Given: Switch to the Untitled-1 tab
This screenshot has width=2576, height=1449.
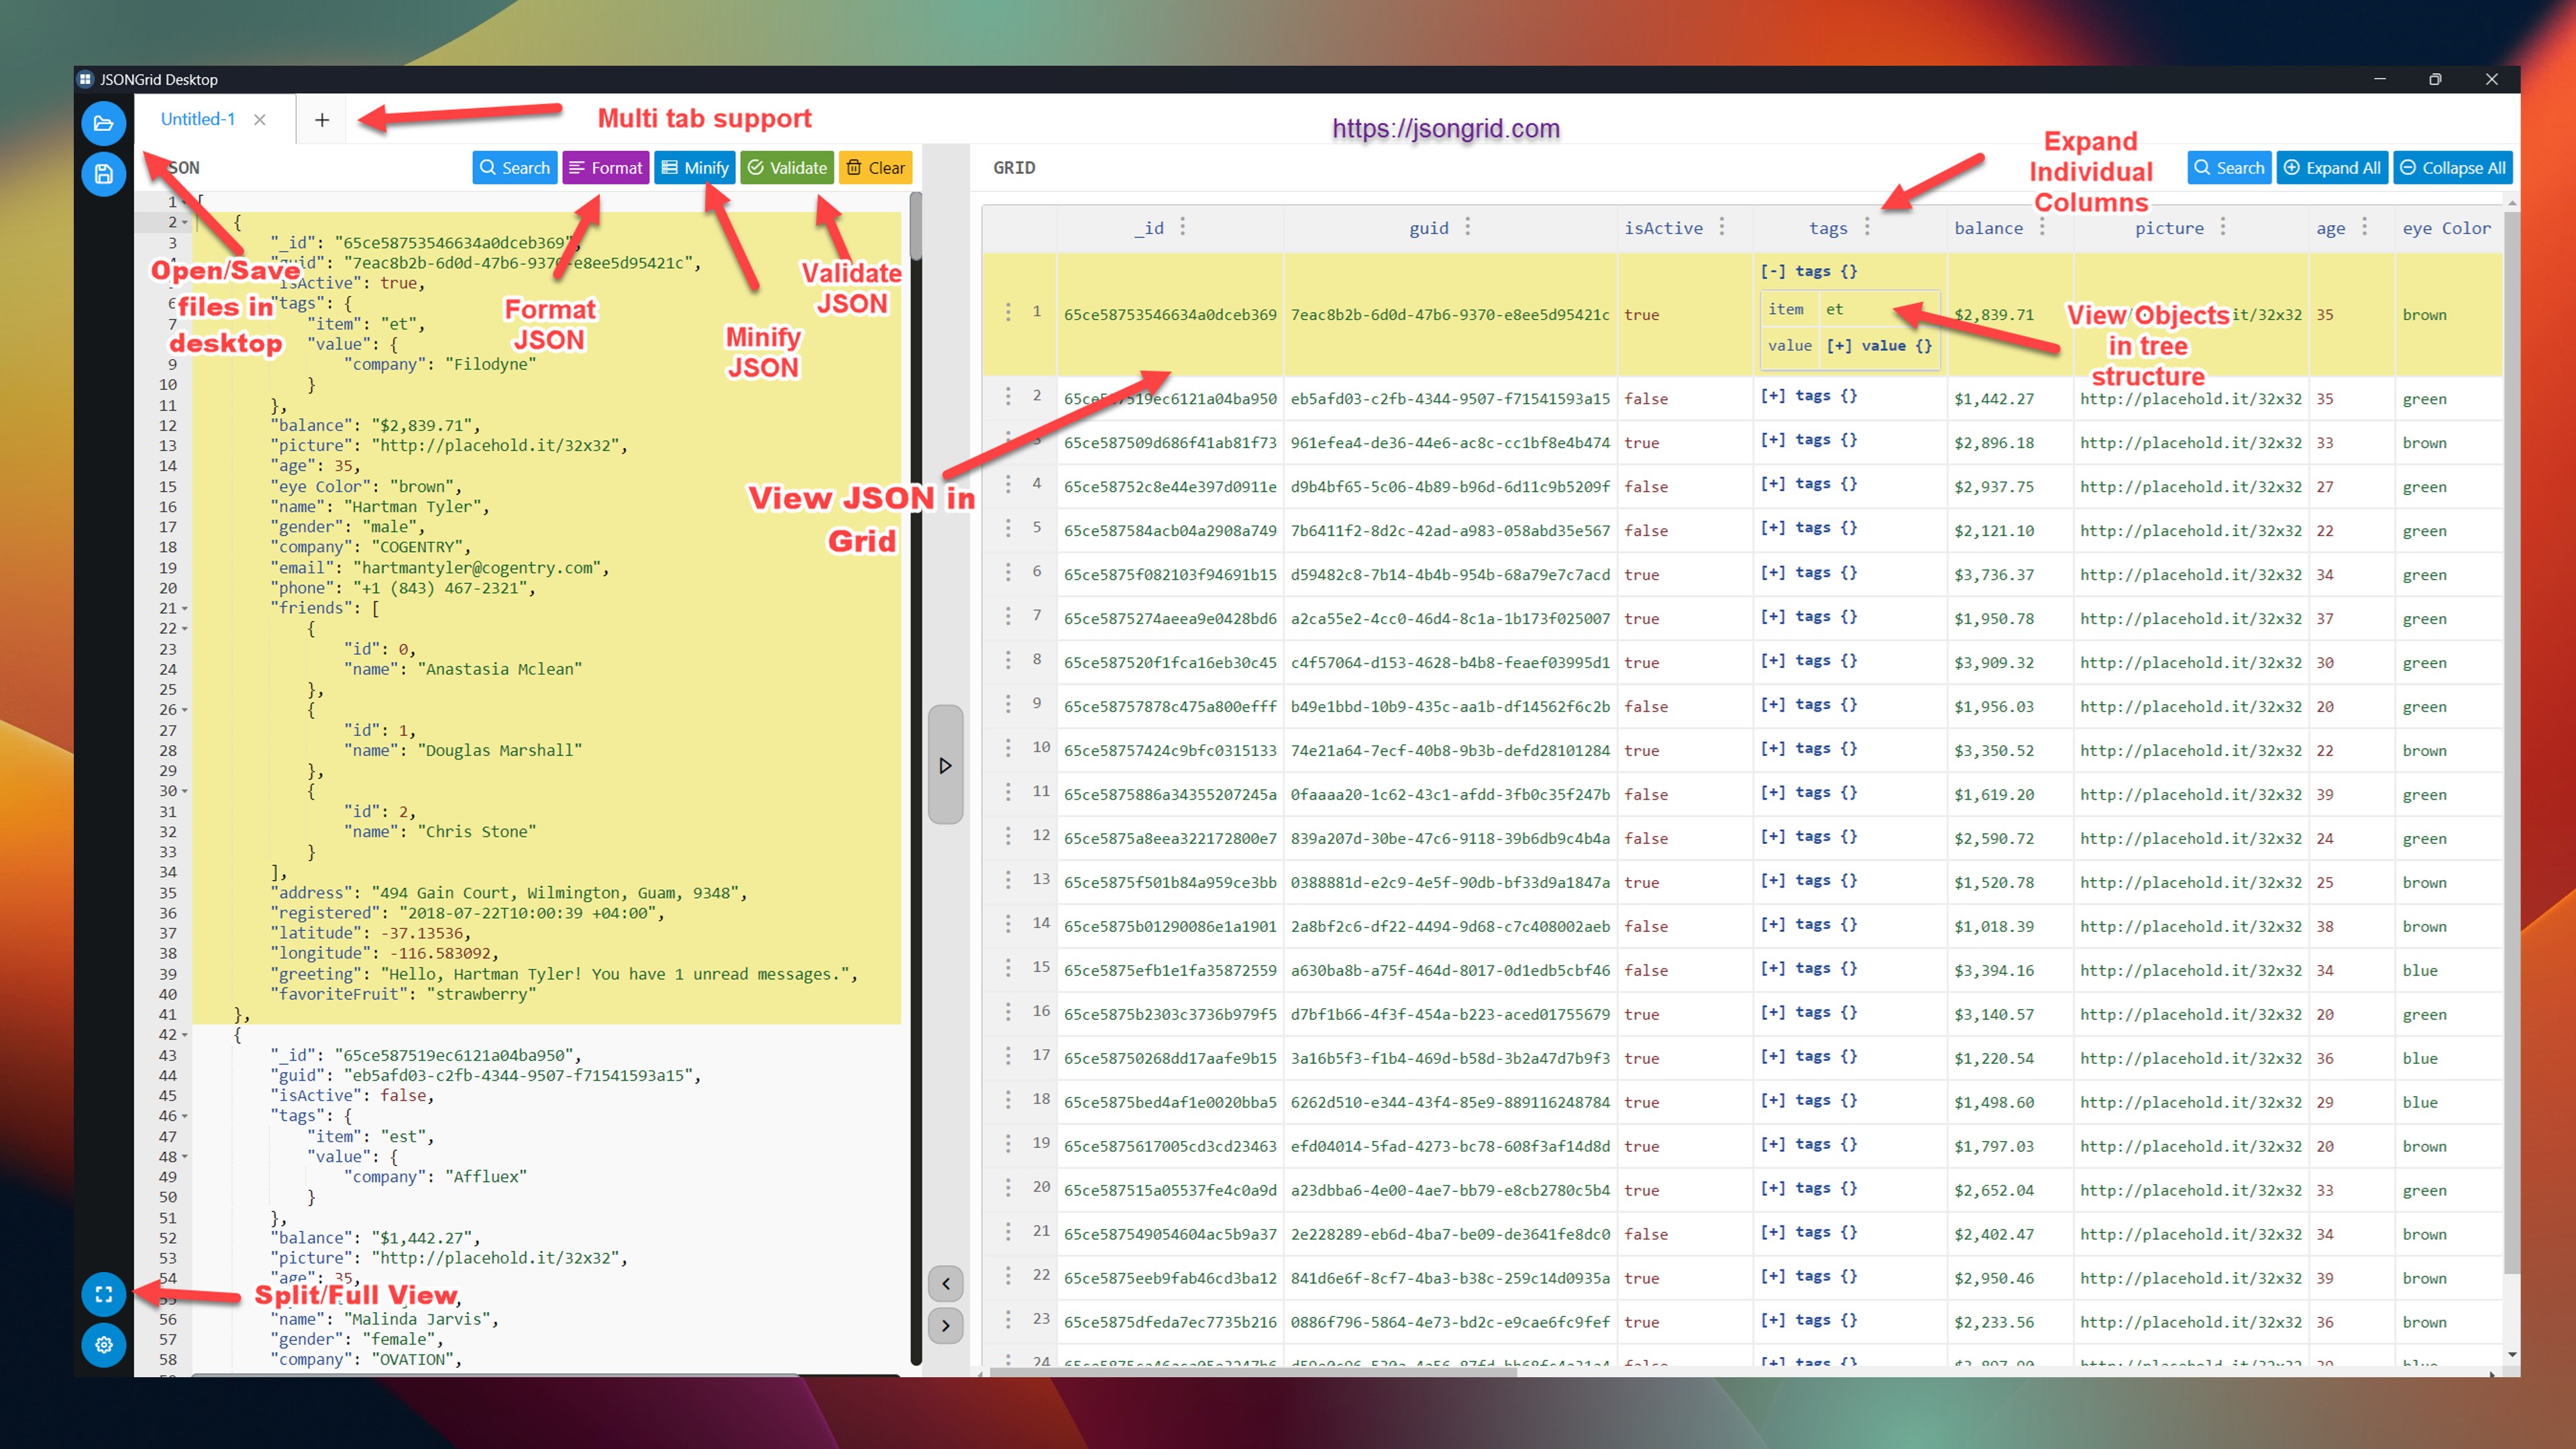Looking at the screenshot, I should point(198,120).
